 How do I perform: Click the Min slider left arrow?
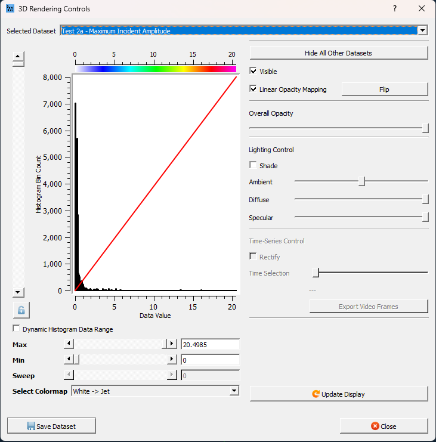point(69,360)
